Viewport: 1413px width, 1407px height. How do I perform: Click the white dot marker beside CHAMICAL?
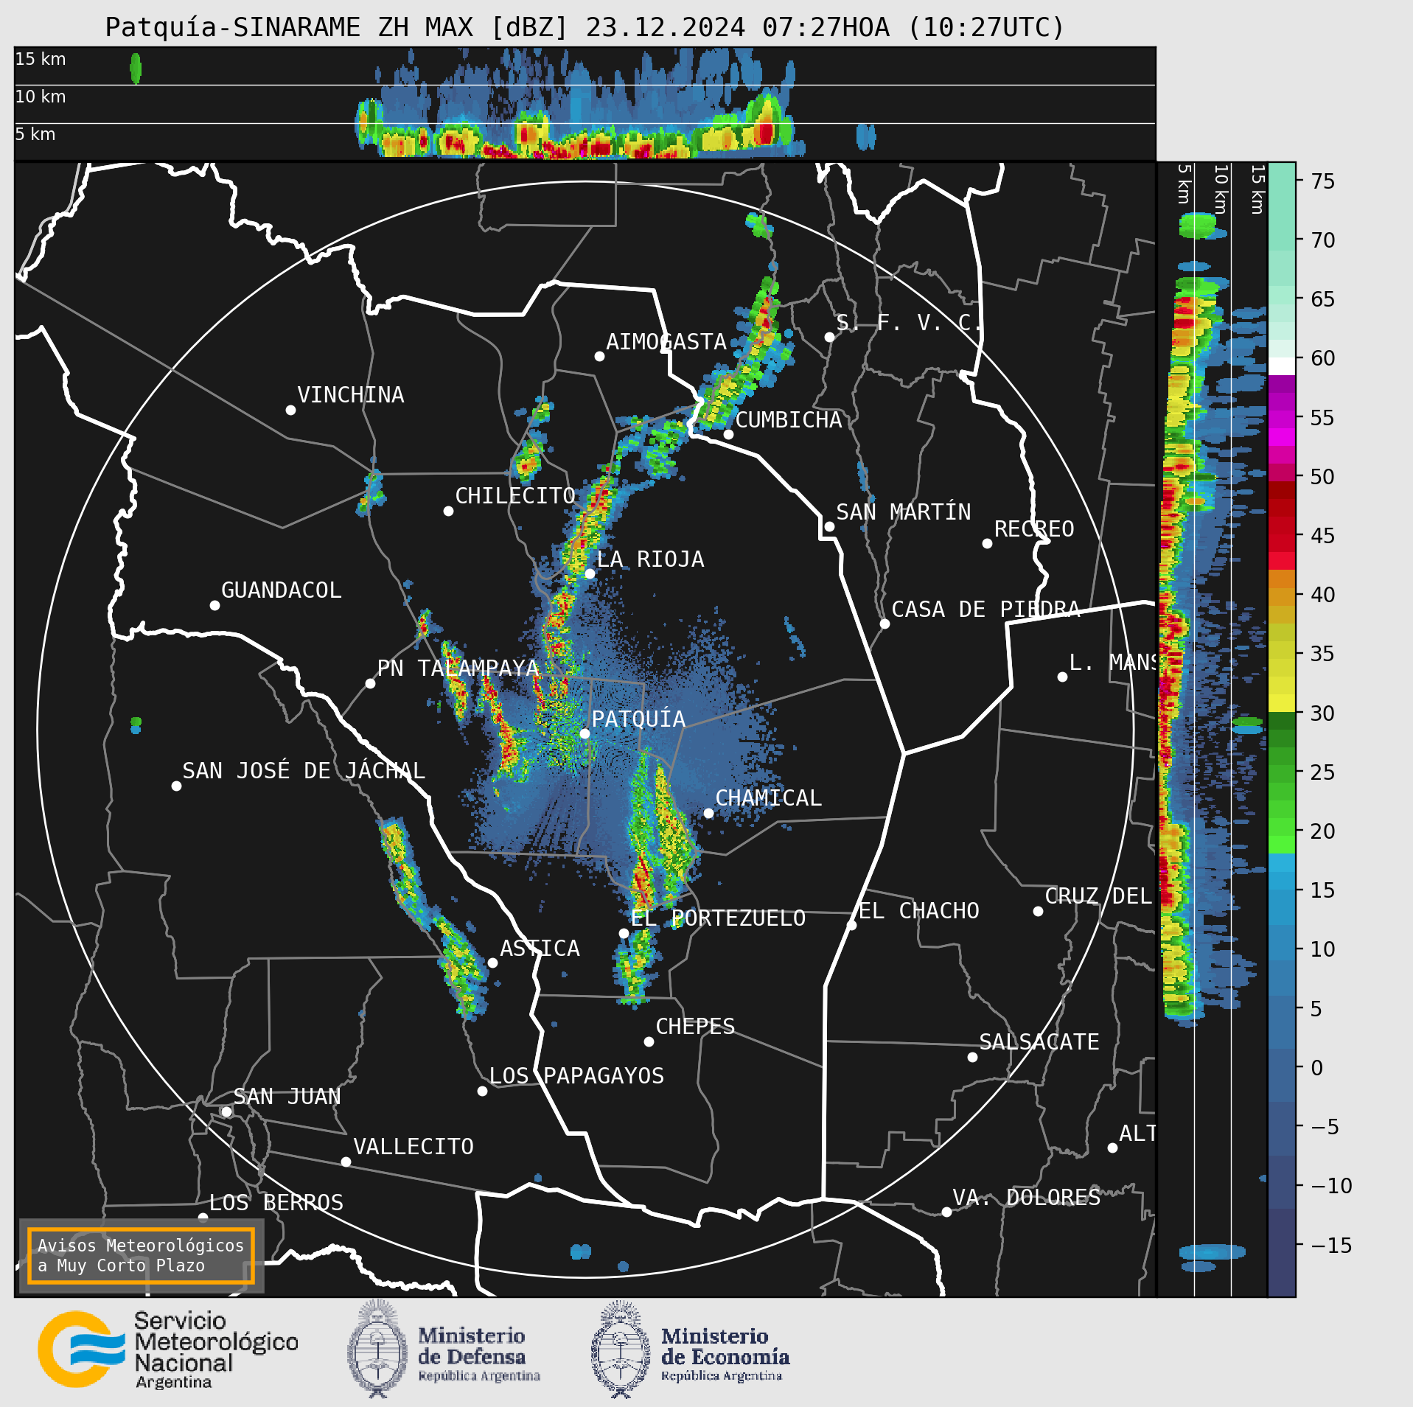(x=708, y=813)
